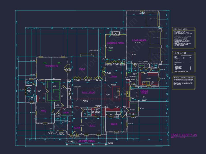Click the PANTRY label near Friends Porch

(x=133, y=110)
